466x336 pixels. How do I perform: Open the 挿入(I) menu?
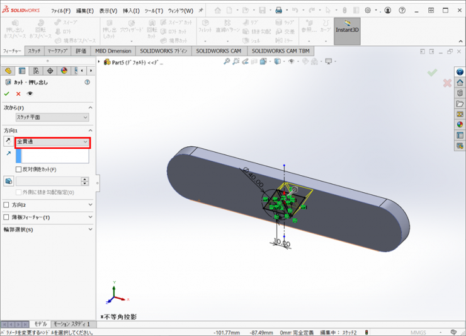131,11
